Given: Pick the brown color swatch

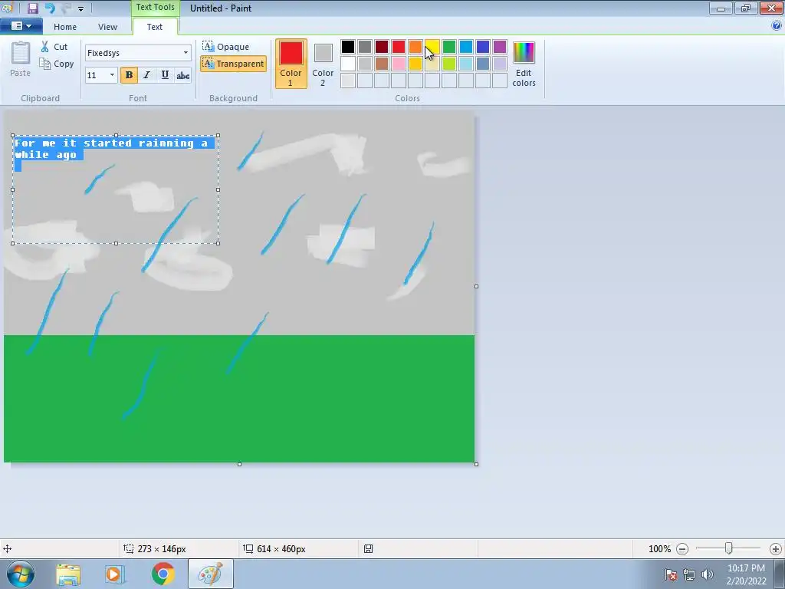Looking at the screenshot, I should pos(382,64).
